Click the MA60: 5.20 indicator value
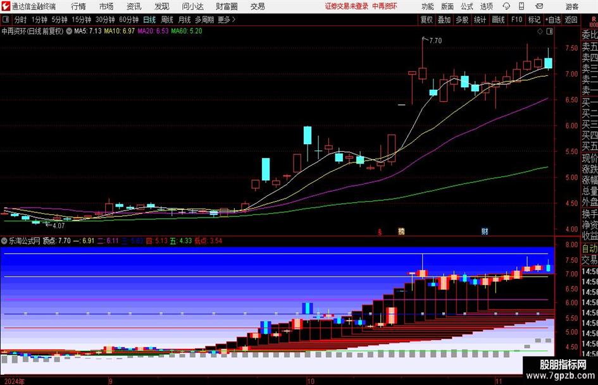This screenshot has height=385, width=598. click(x=187, y=31)
